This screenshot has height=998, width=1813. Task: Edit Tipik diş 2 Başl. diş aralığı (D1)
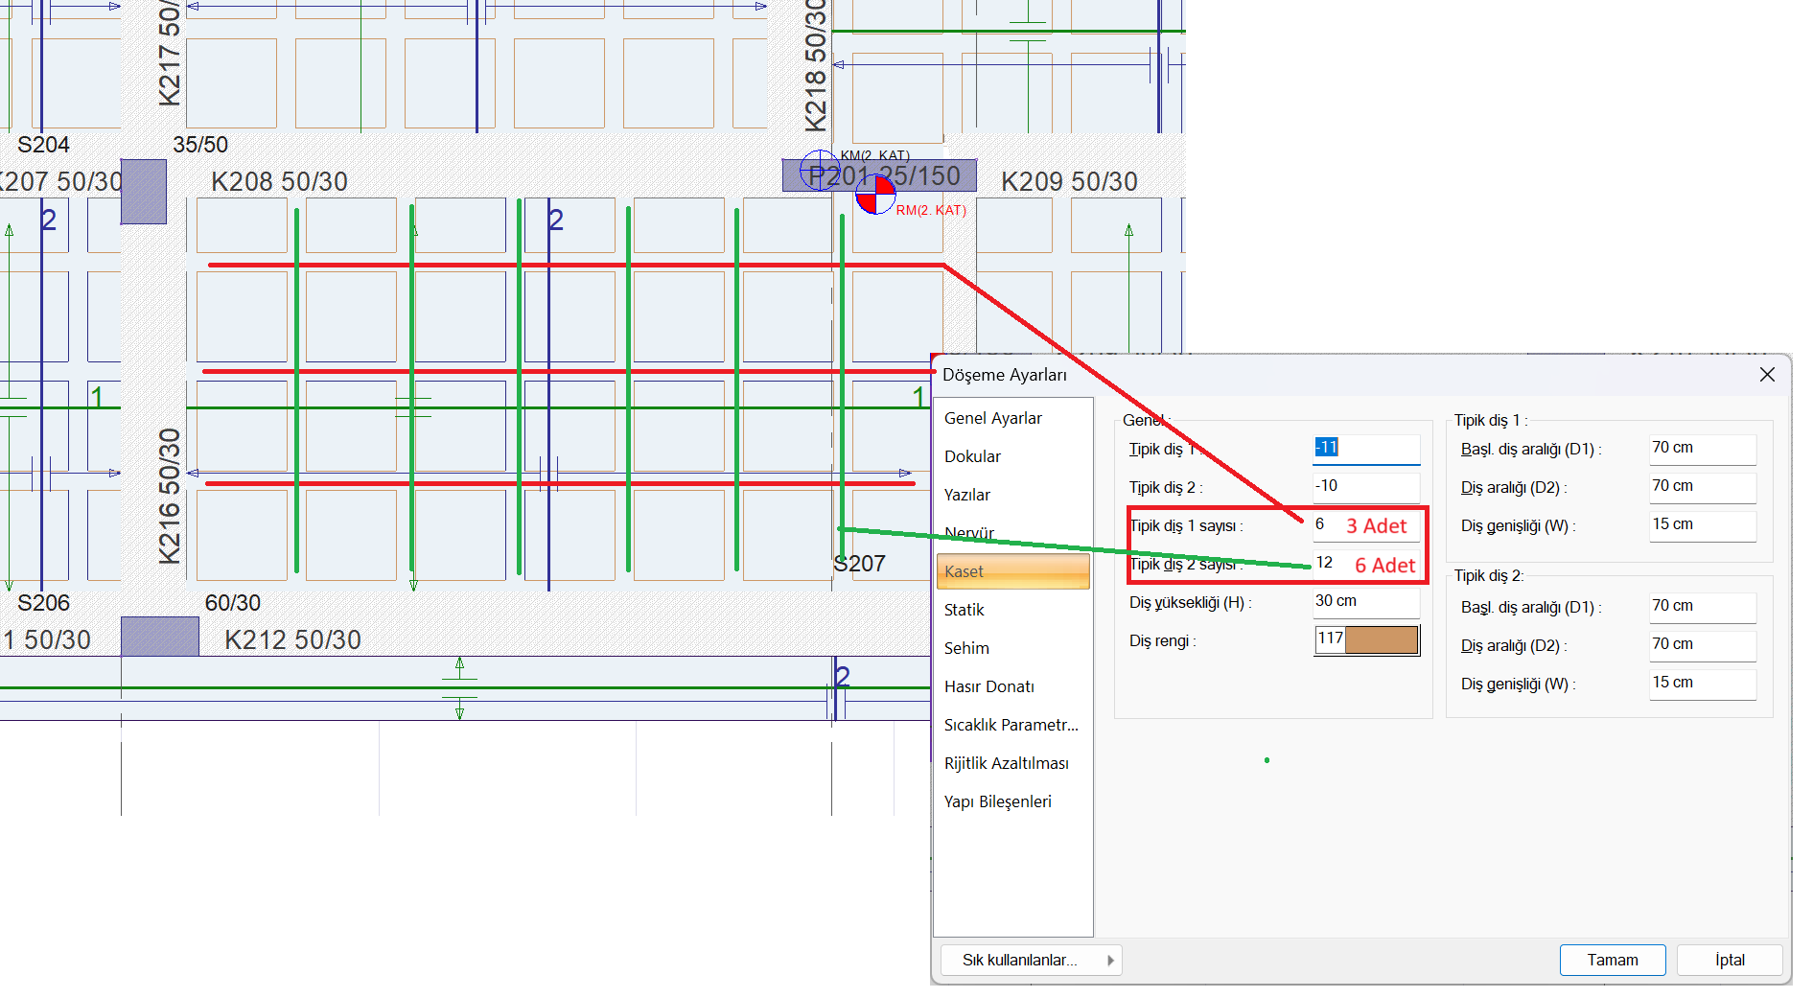point(1703,606)
